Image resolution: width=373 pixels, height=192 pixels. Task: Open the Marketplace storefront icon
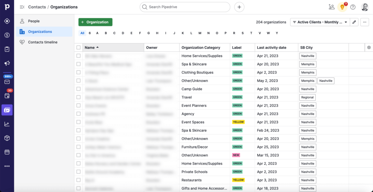[x=7, y=152]
